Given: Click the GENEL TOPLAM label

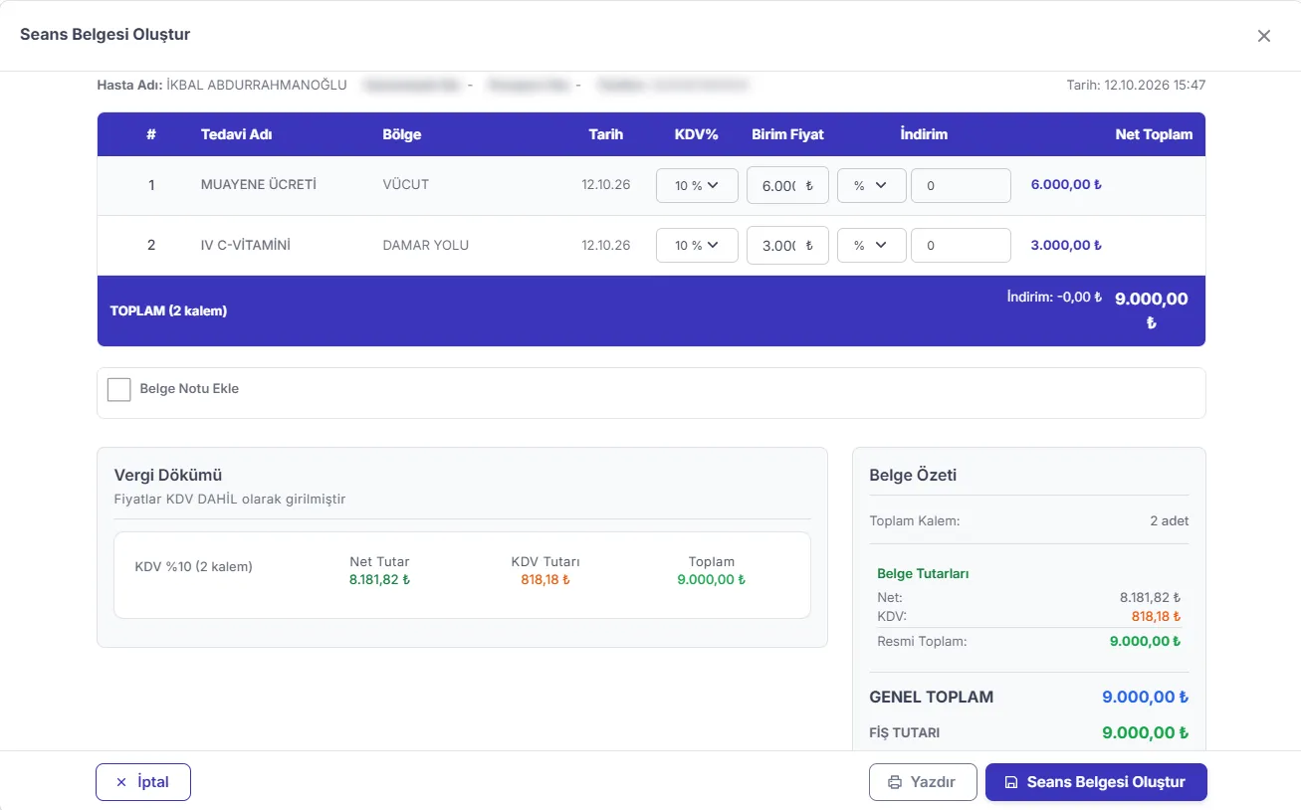Looking at the screenshot, I should [932, 698].
